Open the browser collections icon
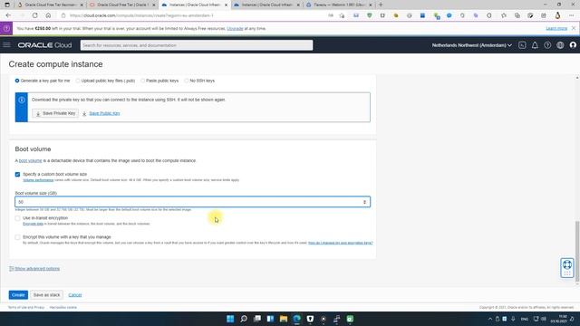This screenshot has width=580, height=326. [517, 15]
